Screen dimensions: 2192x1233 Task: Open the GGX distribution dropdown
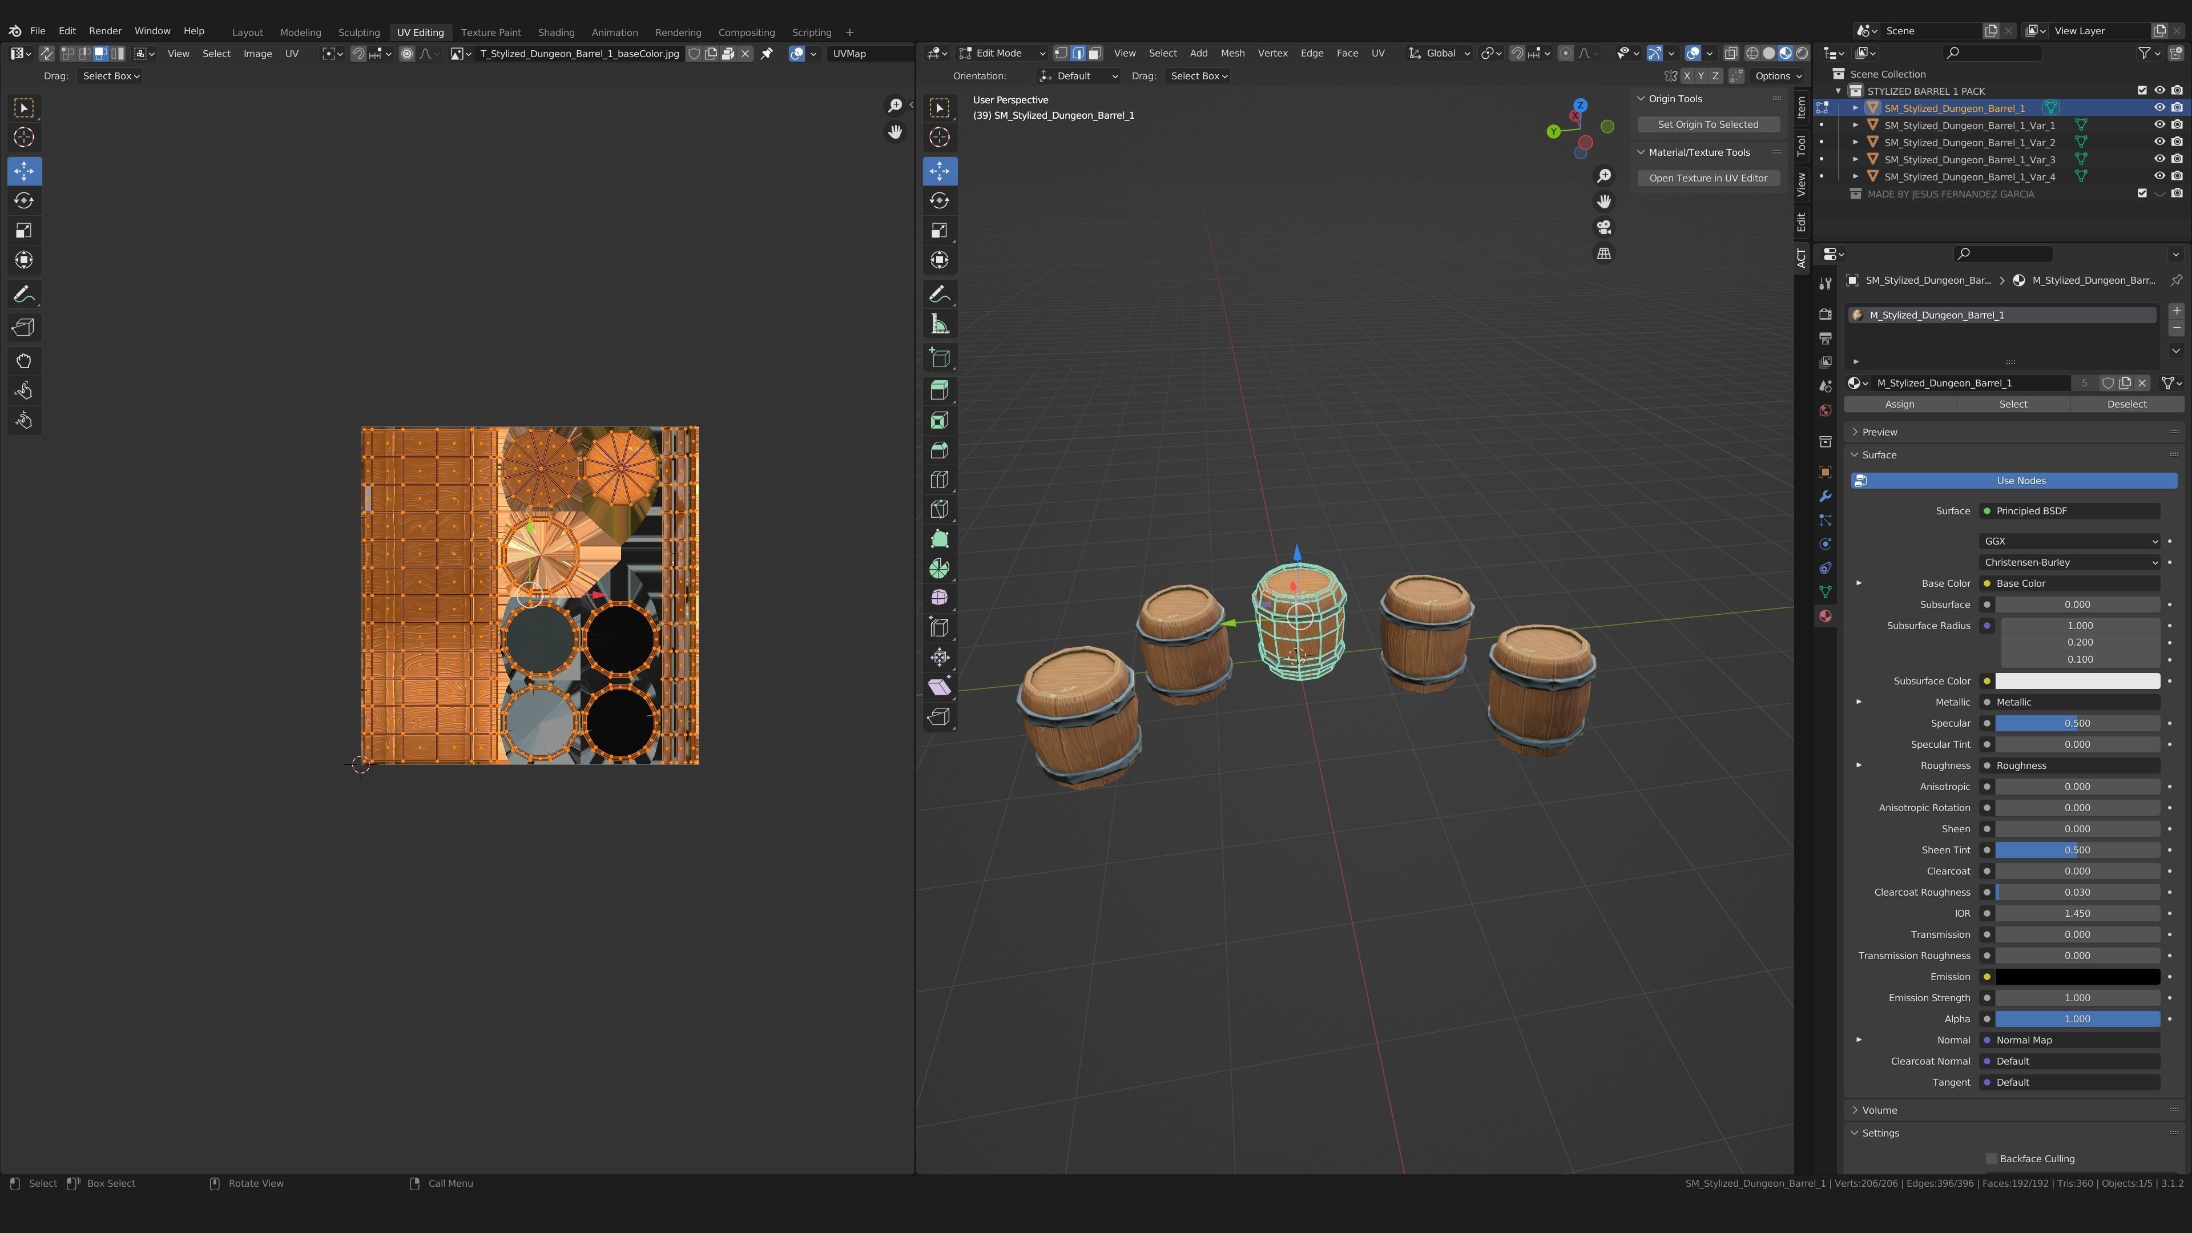pos(2069,541)
